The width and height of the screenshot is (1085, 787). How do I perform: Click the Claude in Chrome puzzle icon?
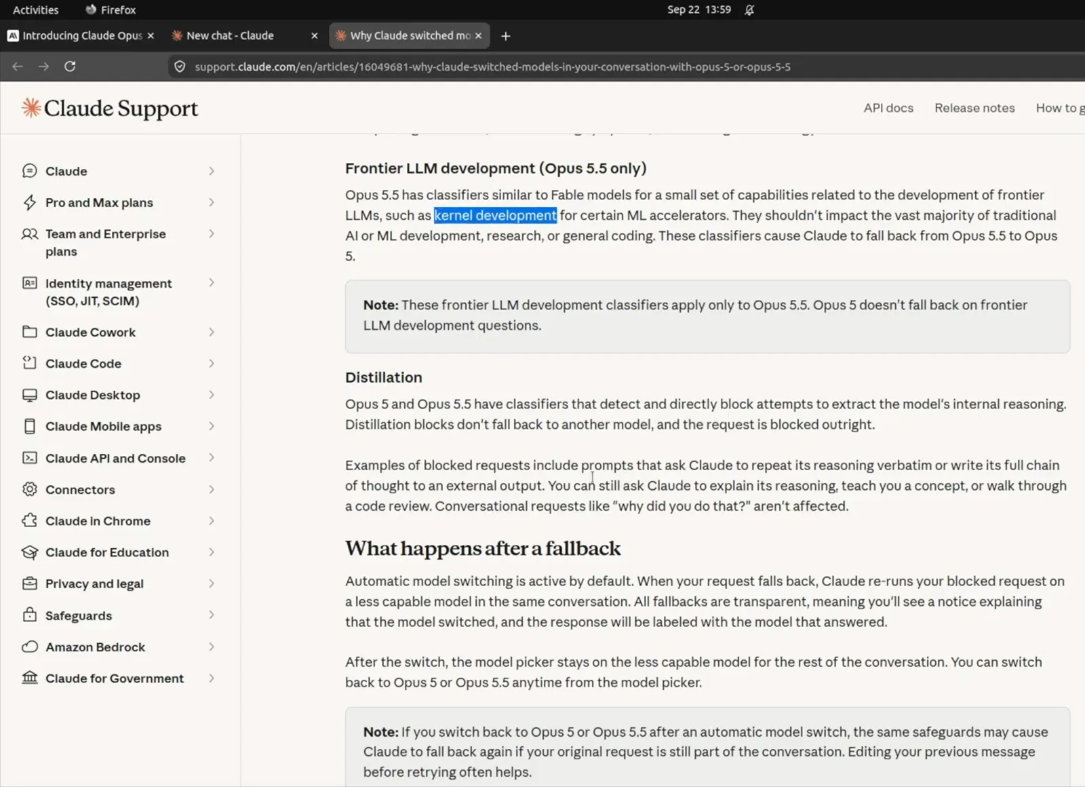(x=29, y=520)
